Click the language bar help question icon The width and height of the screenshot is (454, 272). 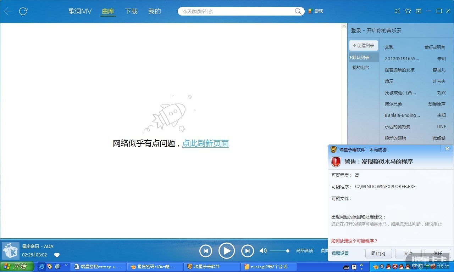(x=354, y=267)
